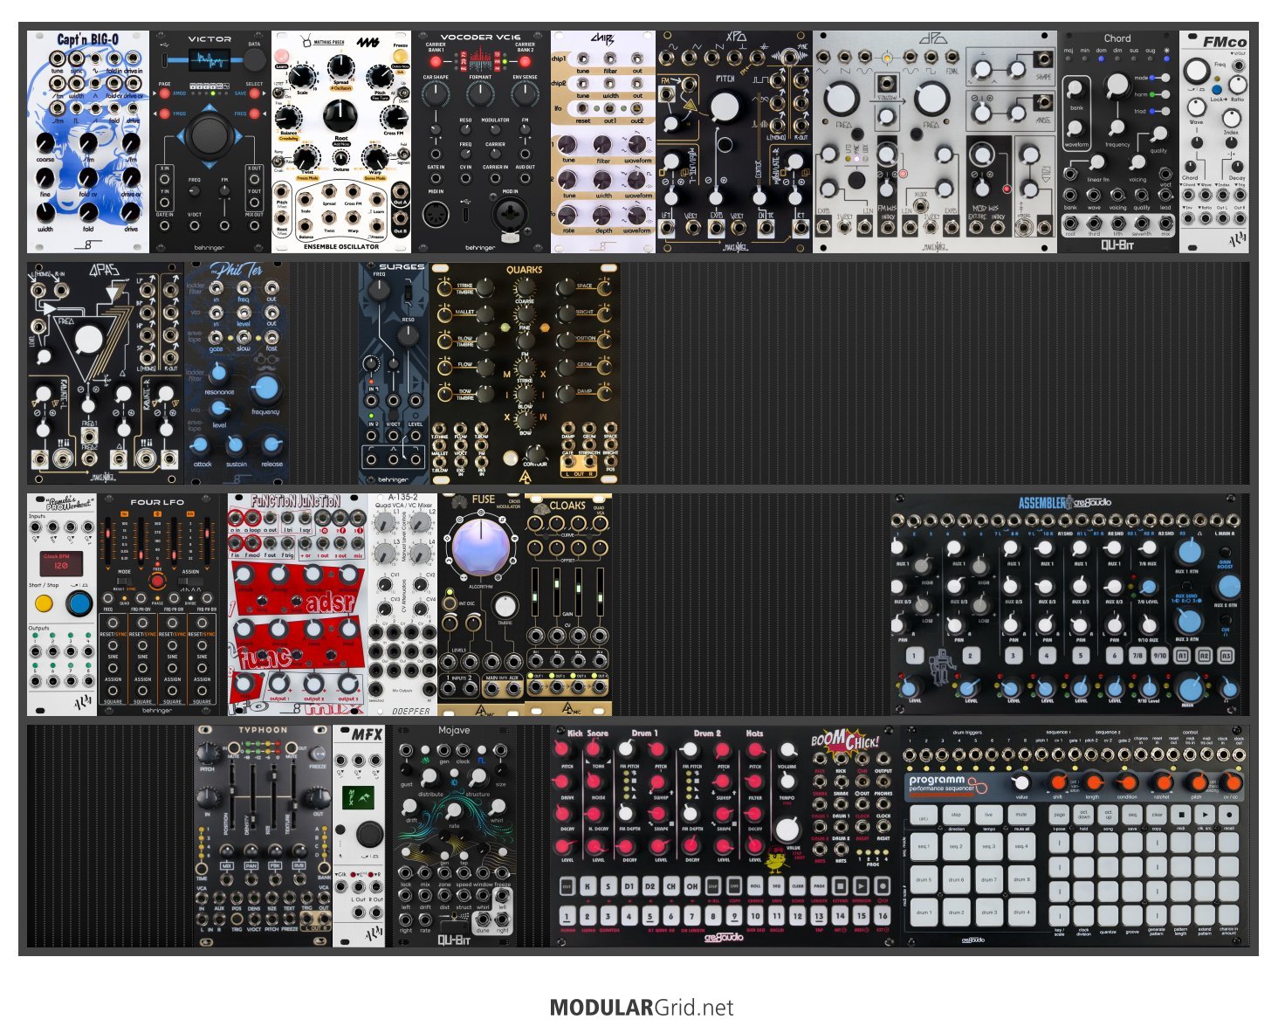Toggle channel 1 button on Assembler mixer

[914, 655]
